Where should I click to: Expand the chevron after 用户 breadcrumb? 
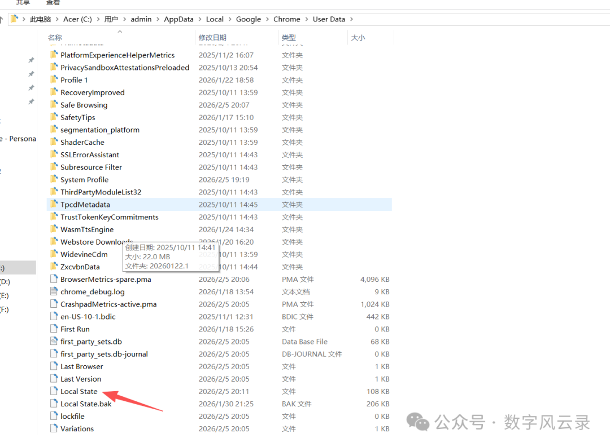pyautogui.click(x=124, y=19)
